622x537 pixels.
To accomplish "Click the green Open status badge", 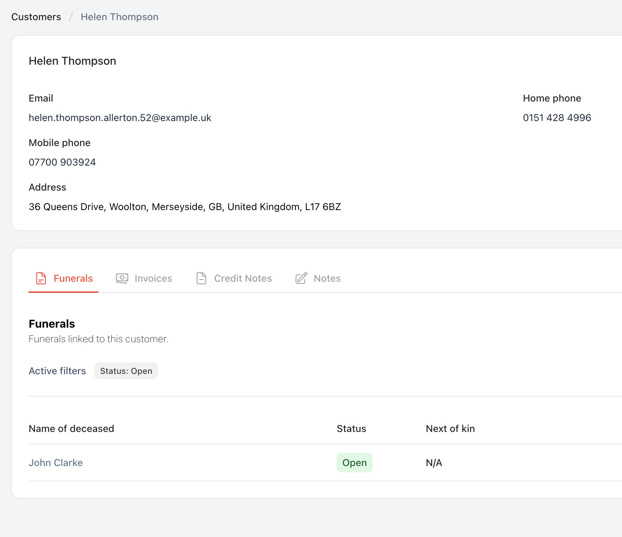I will (x=354, y=463).
